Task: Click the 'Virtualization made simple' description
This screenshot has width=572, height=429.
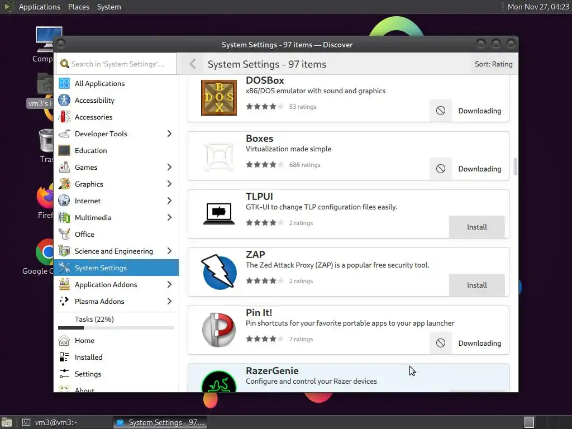Action: point(289,149)
